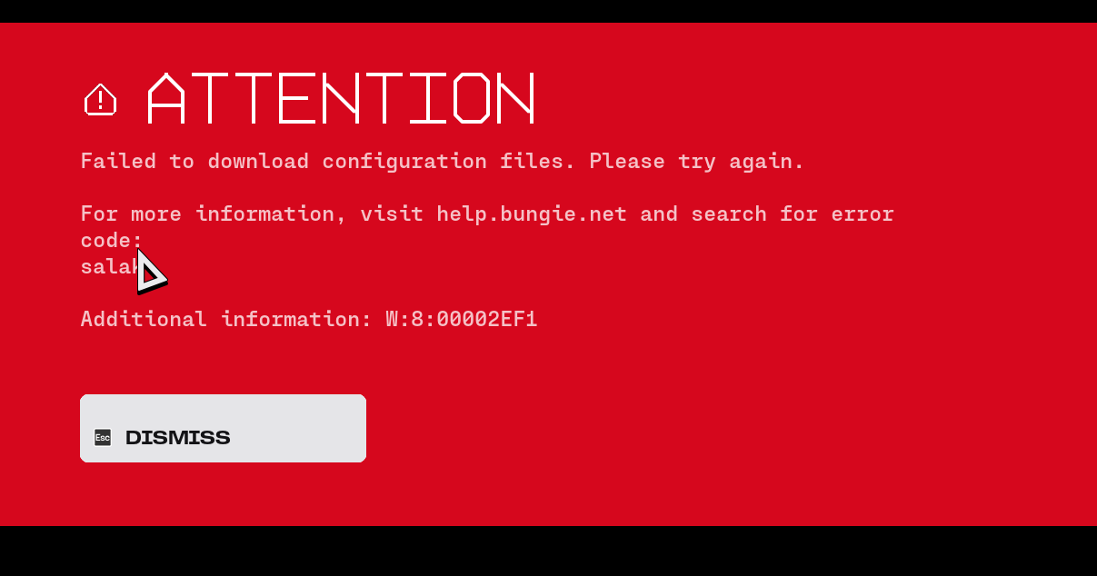Image resolution: width=1097 pixels, height=576 pixels.
Task: Click the 'Please try again.' text
Action: click(697, 162)
